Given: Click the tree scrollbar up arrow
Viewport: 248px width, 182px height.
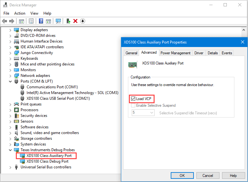Looking at the screenshot, I should click(x=244, y=30).
